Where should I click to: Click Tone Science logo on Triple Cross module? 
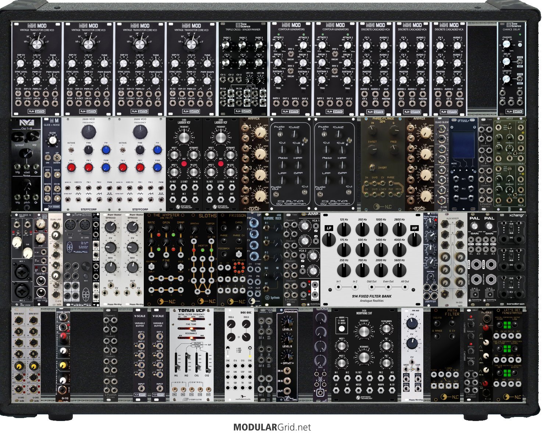point(243,25)
